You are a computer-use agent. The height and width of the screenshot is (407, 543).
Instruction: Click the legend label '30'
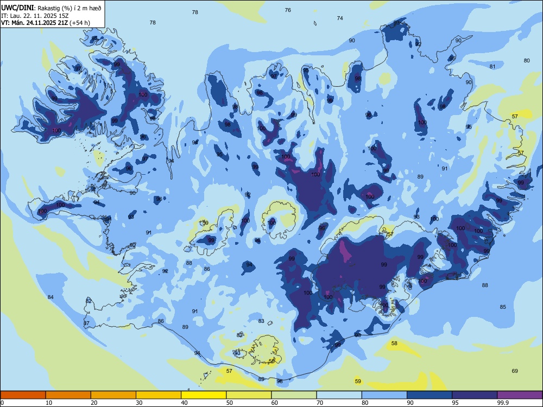pos(139,403)
